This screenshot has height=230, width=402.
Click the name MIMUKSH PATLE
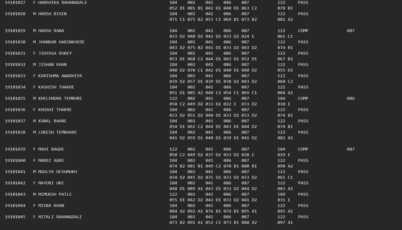click(x=55, y=194)
